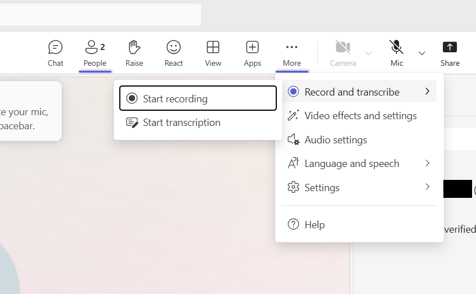The height and width of the screenshot is (294, 476).
Task: Open the Chat panel
Action: (x=55, y=53)
